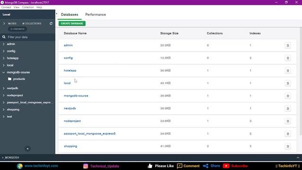Open shopping database link in table
The image size is (302, 170).
click(x=70, y=146)
